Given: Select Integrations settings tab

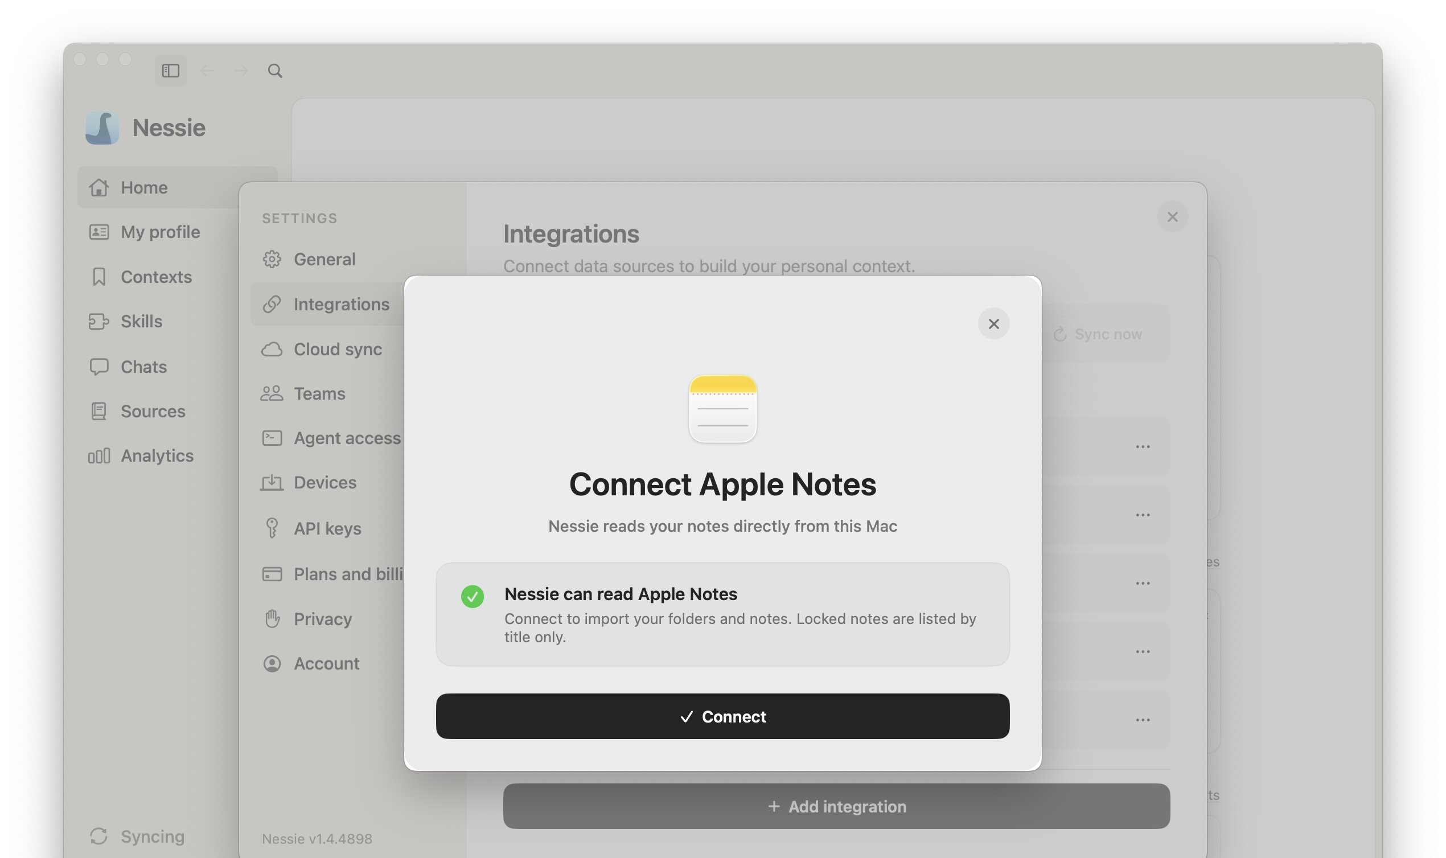Looking at the screenshot, I should pos(327,304).
